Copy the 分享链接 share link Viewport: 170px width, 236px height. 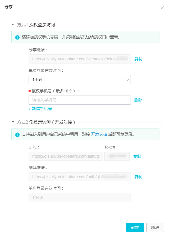[138, 59]
